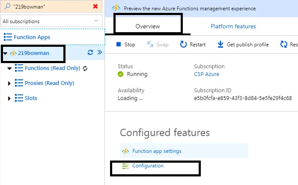This screenshot has width=298, height=185.
Task: Refresh the Functions list via circular arrows
Action: (85, 68)
